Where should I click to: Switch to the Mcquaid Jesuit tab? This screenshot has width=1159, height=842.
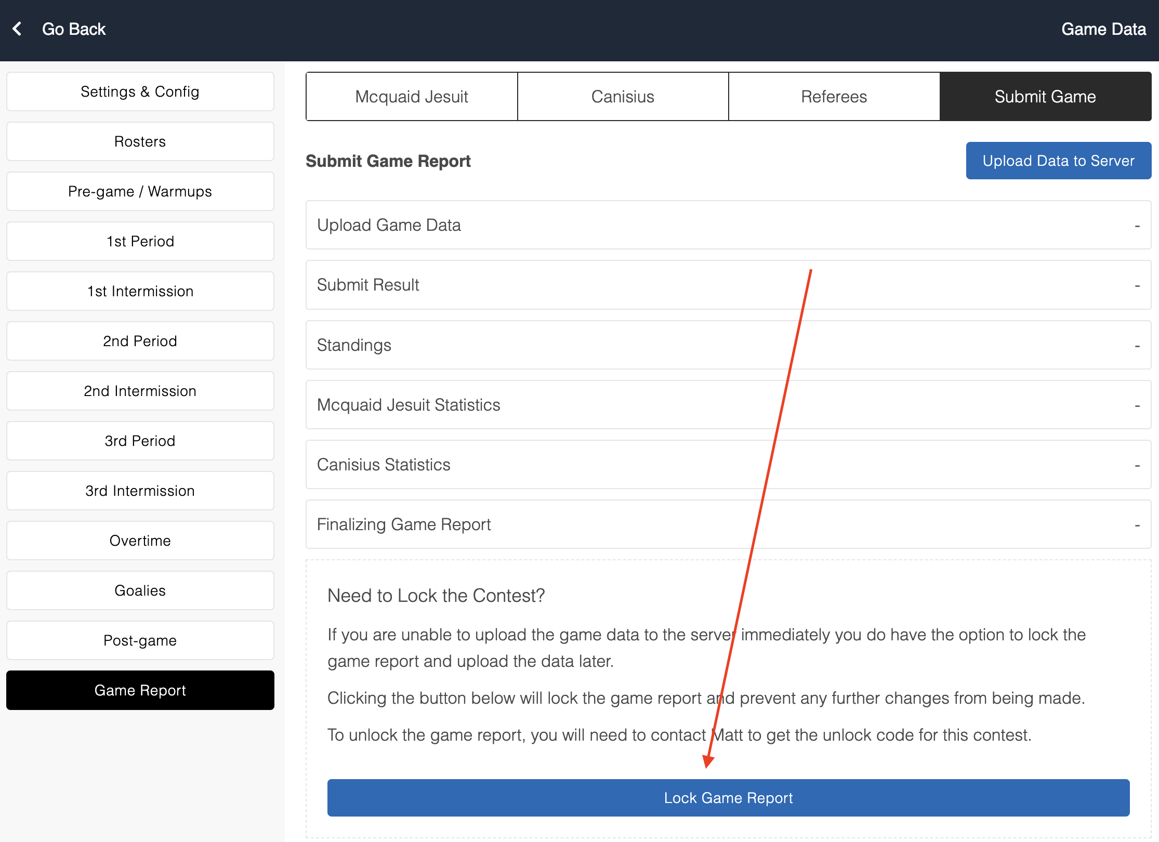coord(412,97)
